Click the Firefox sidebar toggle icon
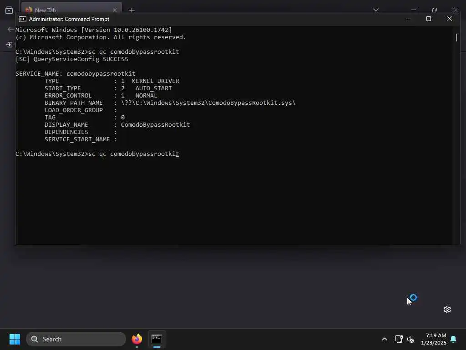This screenshot has height=350, width=466. pyautogui.click(x=9, y=45)
